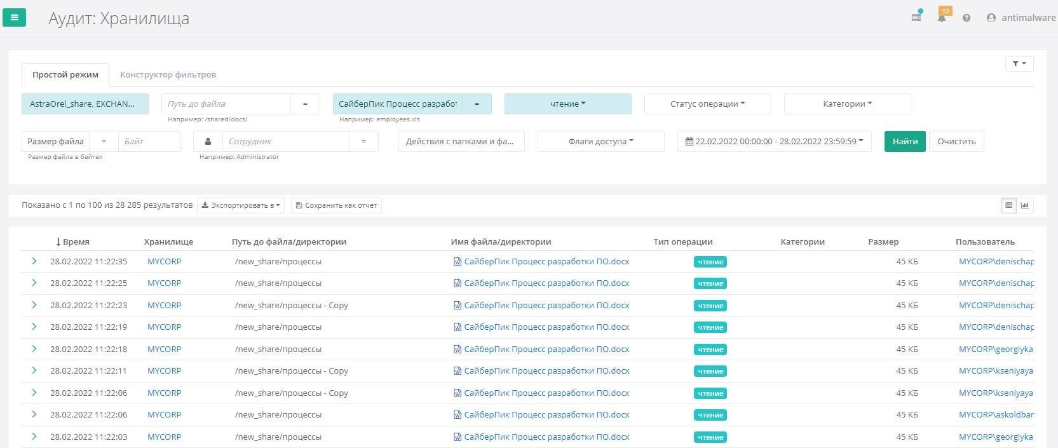Expand the row at 28.02.2022 11:22:11
Screen dimensions: 1058x448
34,370
